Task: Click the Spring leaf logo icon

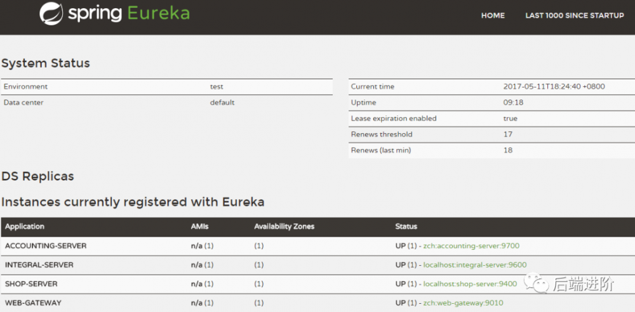Action: (51, 14)
